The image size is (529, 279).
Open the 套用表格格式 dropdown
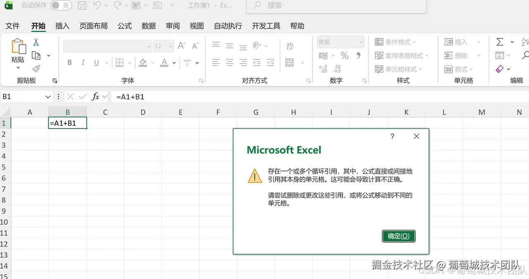pyautogui.click(x=402, y=55)
